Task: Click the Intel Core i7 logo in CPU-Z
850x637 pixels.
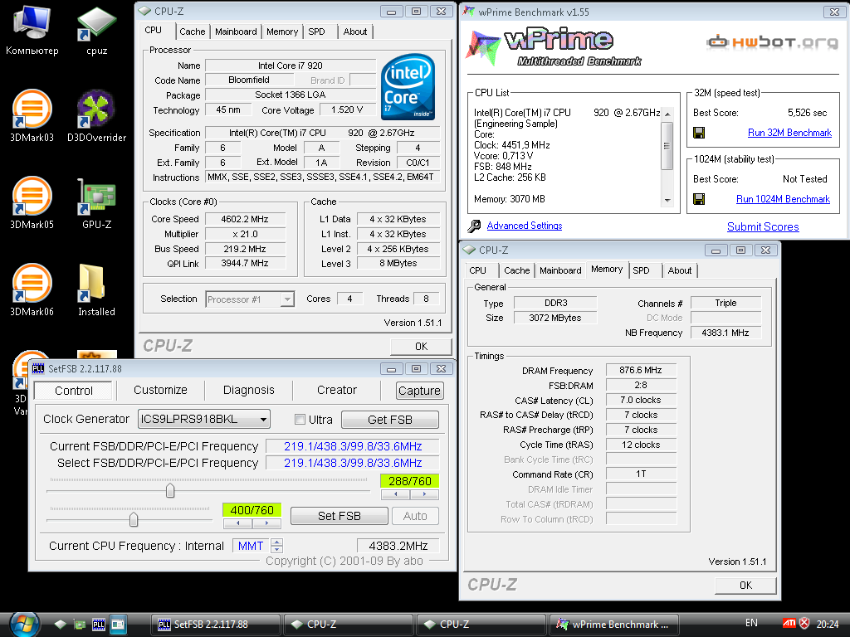Action: pos(408,86)
